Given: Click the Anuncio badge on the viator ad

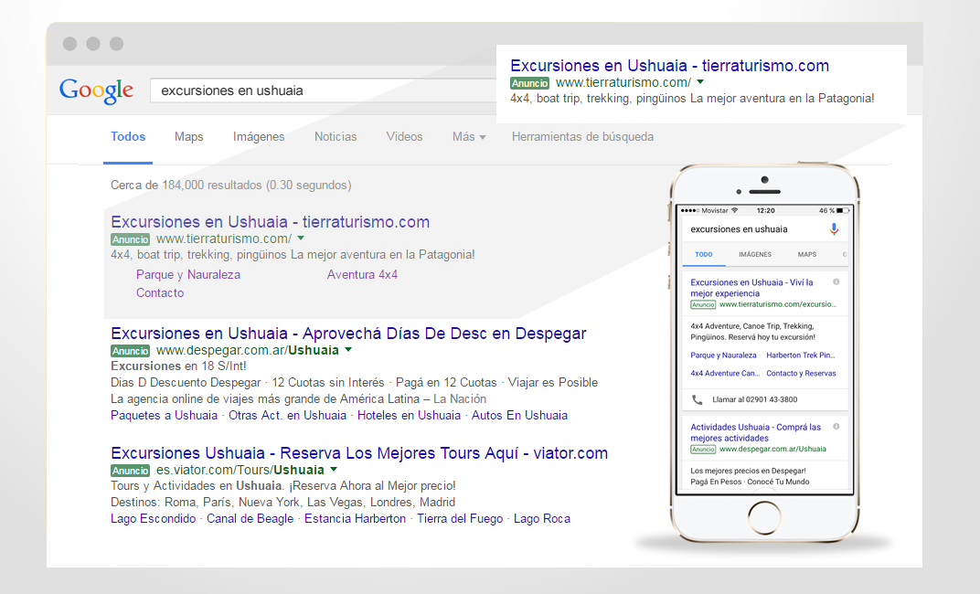Looking at the screenshot, I should pos(130,471).
